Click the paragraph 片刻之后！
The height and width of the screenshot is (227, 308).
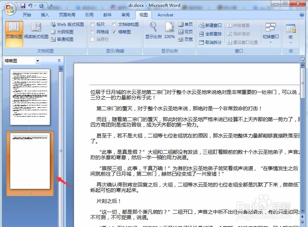(x=108, y=201)
